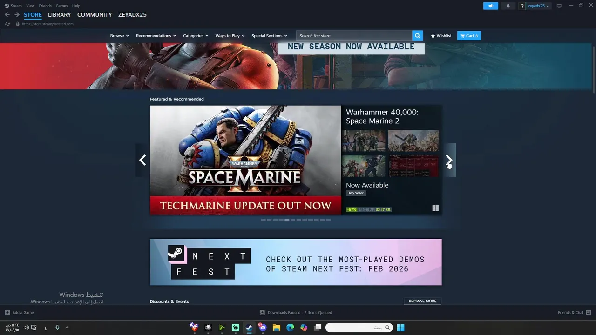This screenshot has height=335, width=596.
Task: Open the Next Fest most-played demos banner
Action: point(296,262)
